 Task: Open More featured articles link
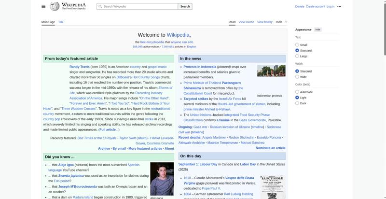coord(145,148)
